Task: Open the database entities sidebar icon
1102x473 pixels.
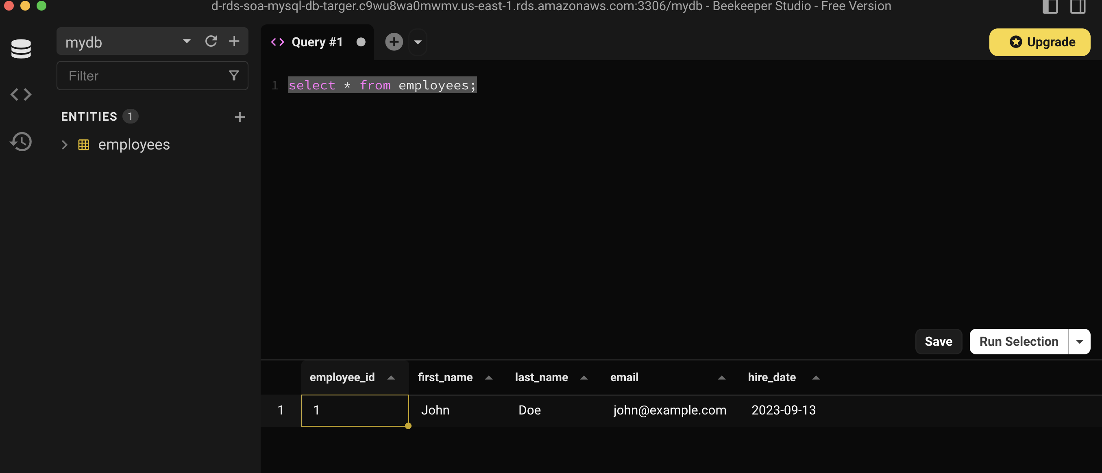Action: point(21,48)
